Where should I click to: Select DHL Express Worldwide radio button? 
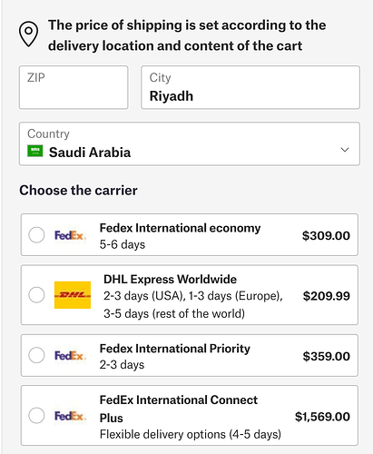pos(36,295)
